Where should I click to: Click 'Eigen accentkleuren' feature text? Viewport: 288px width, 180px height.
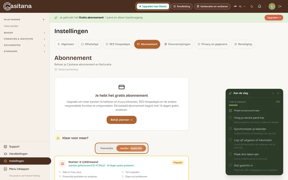tap(136, 177)
